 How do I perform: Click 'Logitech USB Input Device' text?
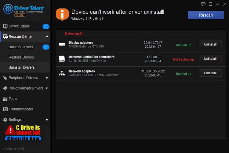pyautogui.click(x=87, y=61)
